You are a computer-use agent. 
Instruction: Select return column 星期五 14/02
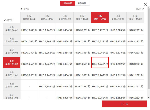(x=47, y=18)
